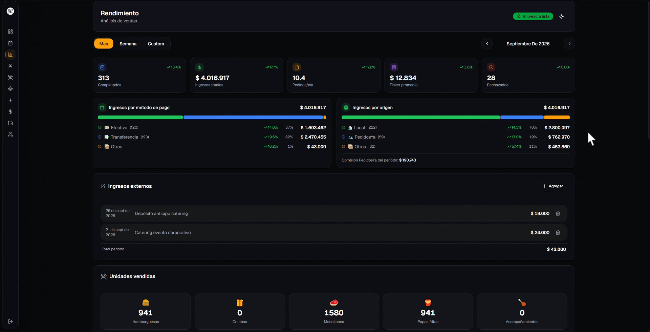Click the 10.4 Pedidos/día value

pos(299,78)
